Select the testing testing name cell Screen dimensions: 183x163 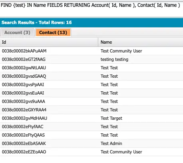(x=141, y=59)
